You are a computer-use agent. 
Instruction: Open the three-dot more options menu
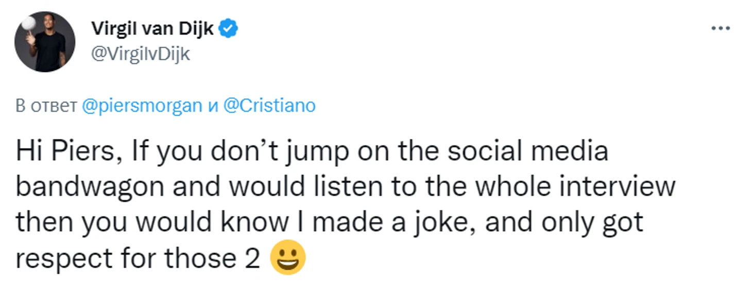[x=720, y=29]
